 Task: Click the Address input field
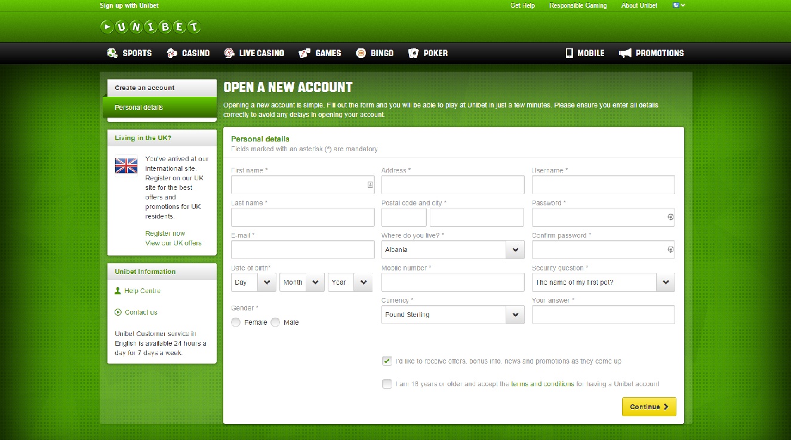click(x=453, y=184)
